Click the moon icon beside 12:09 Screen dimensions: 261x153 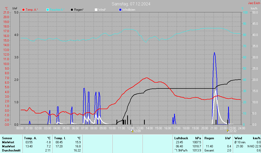pos(132,131)
